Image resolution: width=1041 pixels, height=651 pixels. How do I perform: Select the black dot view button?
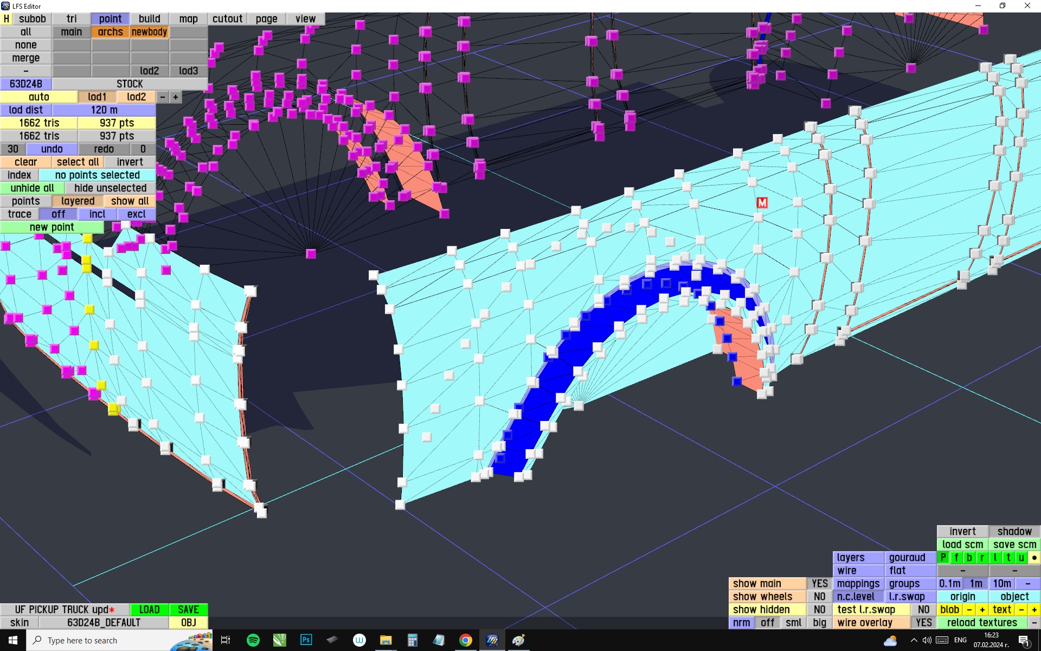point(1034,558)
